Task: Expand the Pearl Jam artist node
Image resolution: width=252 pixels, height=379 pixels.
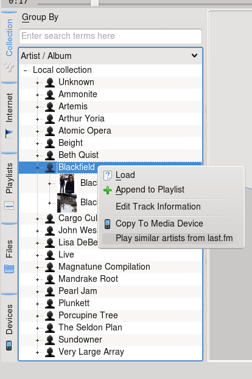Action: point(37,292)
